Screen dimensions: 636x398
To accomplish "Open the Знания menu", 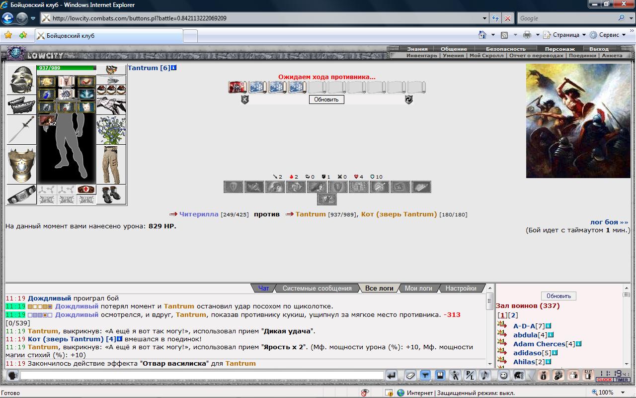I will click(x=417, y=49).
